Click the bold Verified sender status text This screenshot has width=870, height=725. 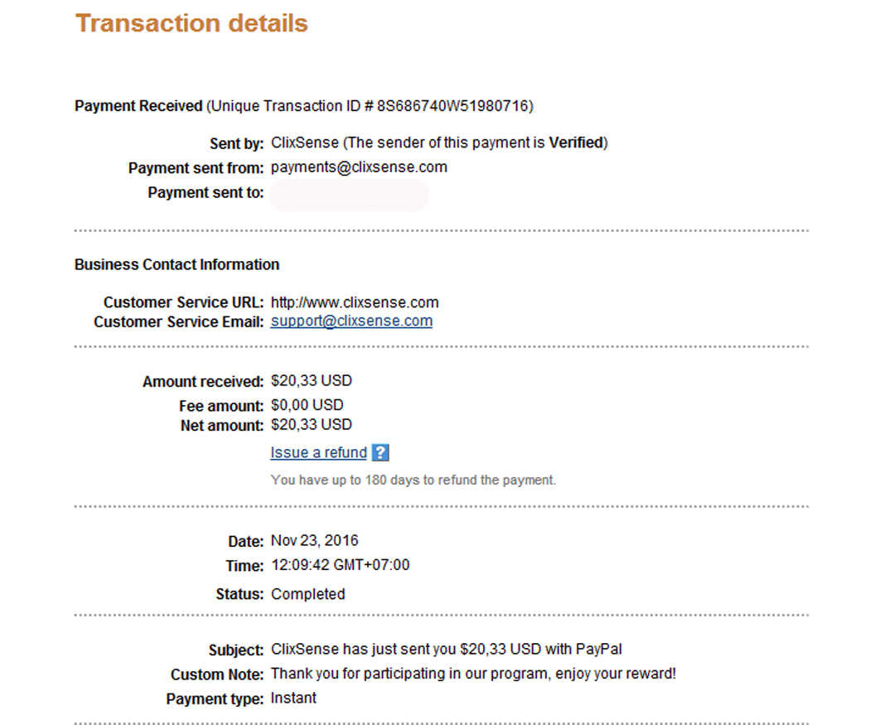pyautogui.click(x=576, y=143)
